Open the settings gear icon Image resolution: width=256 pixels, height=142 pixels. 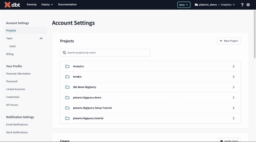(x=248, y=5)
